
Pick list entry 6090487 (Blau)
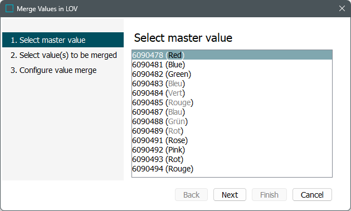232,112
